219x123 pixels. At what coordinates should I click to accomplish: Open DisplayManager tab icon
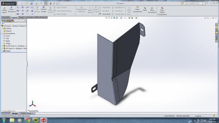point(12,21)
